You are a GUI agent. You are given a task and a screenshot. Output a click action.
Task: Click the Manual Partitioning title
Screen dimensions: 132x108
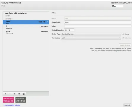pyautogui.click(x=11, y=3)
